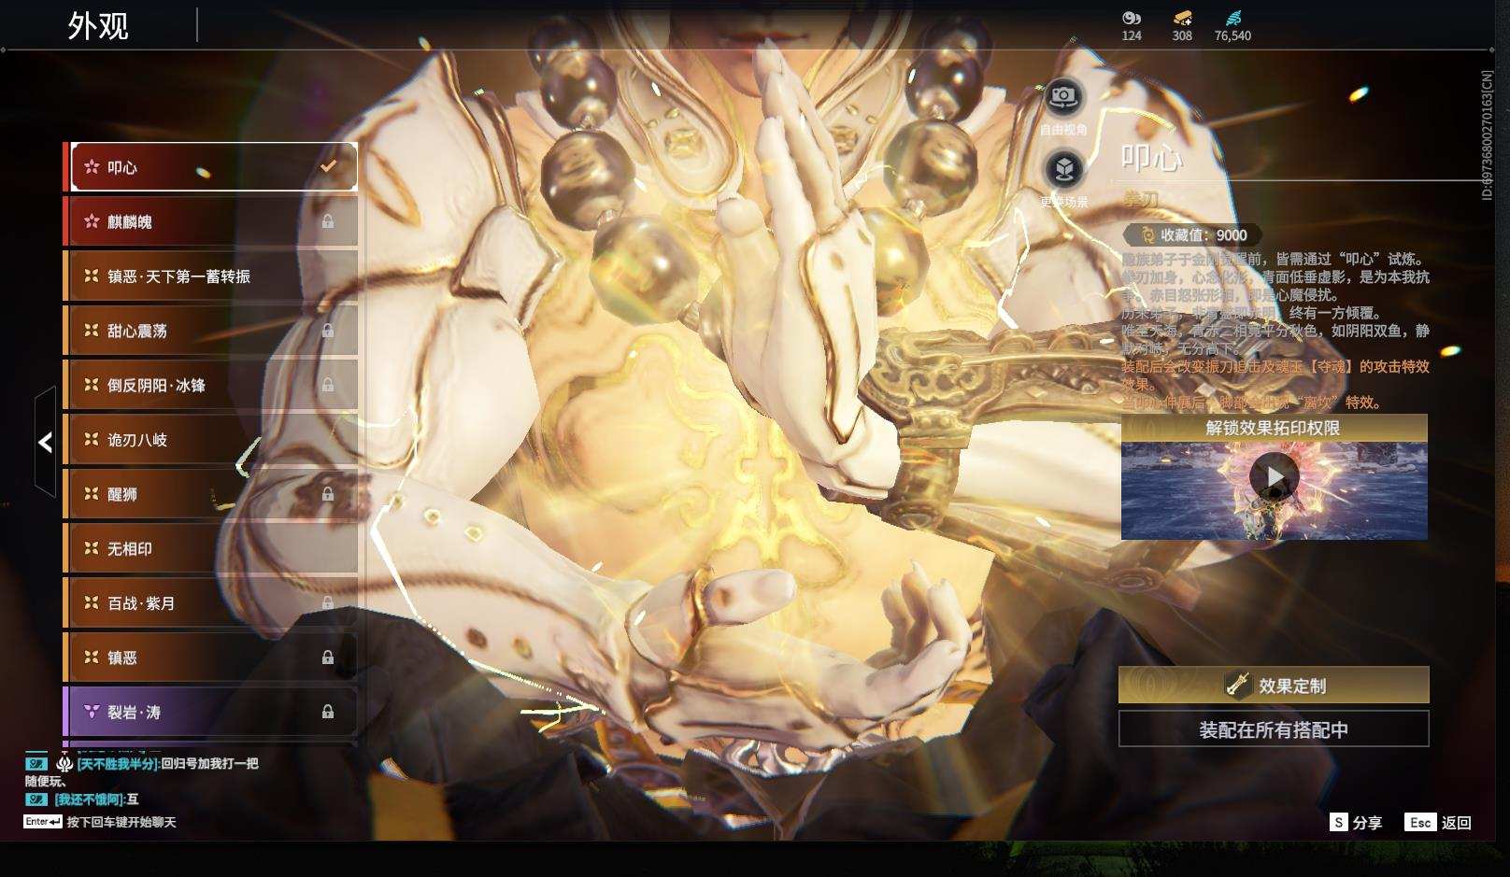Click the gold ticket icon above 308
The width and height of the screenshot is (1510, 877).
tap(1182, 18)
